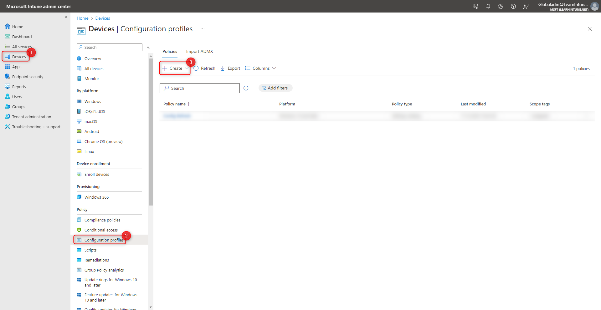
Task: Open Dashboard in the left navigation
Action: [x=22, y=37]
